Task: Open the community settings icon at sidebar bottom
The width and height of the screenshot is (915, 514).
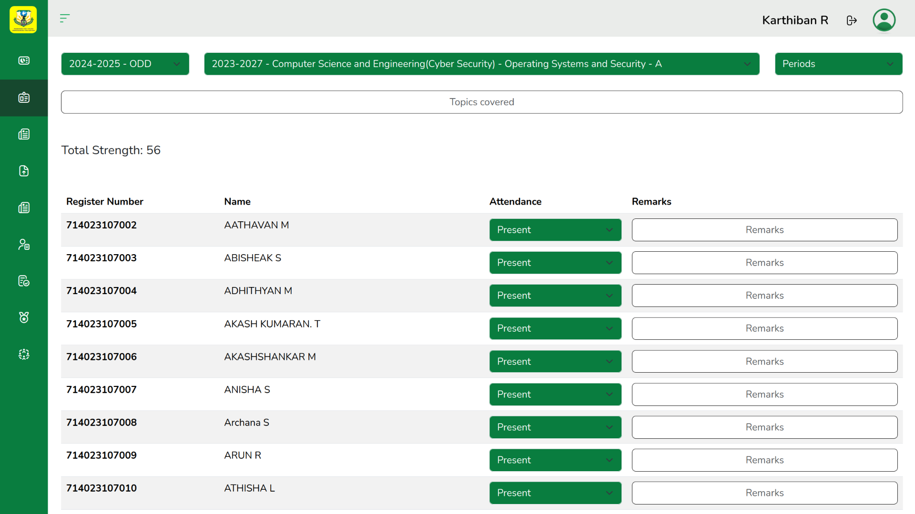Action: 24,354
